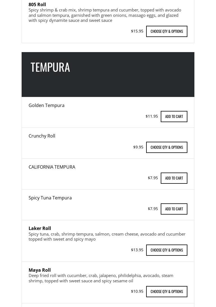Click the Laker Roll description text
Viewport: 216px width, 307px height.
(x=107, y=236)
